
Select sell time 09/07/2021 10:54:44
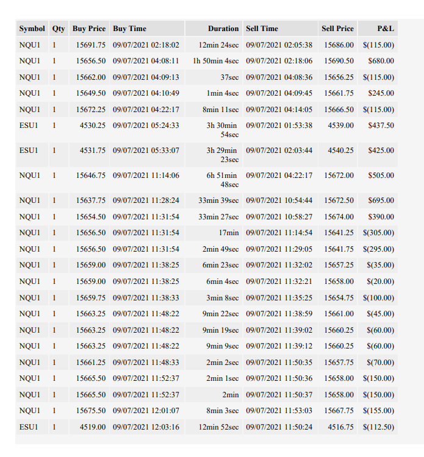click(280, 200)
